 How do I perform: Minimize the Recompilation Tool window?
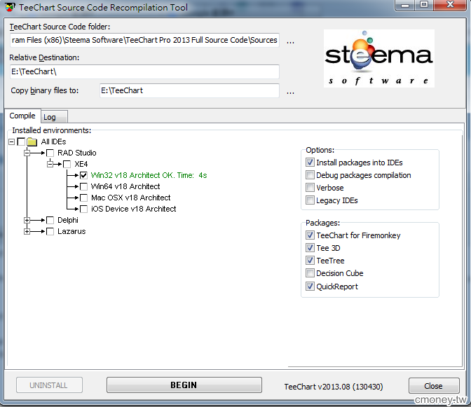[x=405, y=5]
